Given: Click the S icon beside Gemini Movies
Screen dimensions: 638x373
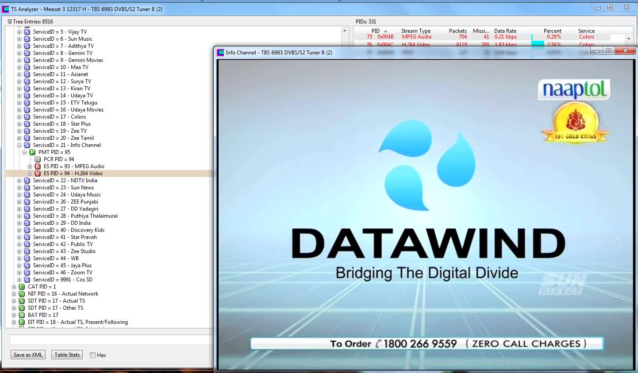Looking at the screenshot, I should [x=27, y=60].
